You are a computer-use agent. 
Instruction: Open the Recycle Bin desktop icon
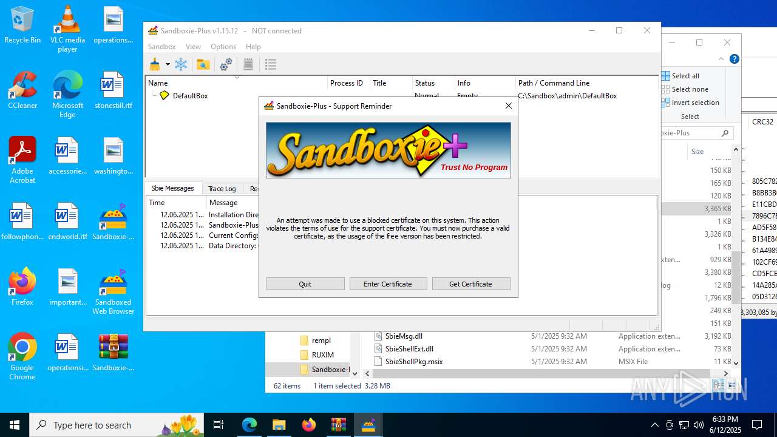22,25
